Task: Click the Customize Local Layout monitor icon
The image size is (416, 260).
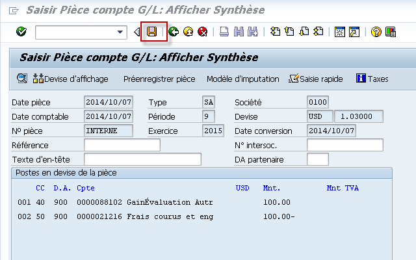Action: [x=391, y=31]
